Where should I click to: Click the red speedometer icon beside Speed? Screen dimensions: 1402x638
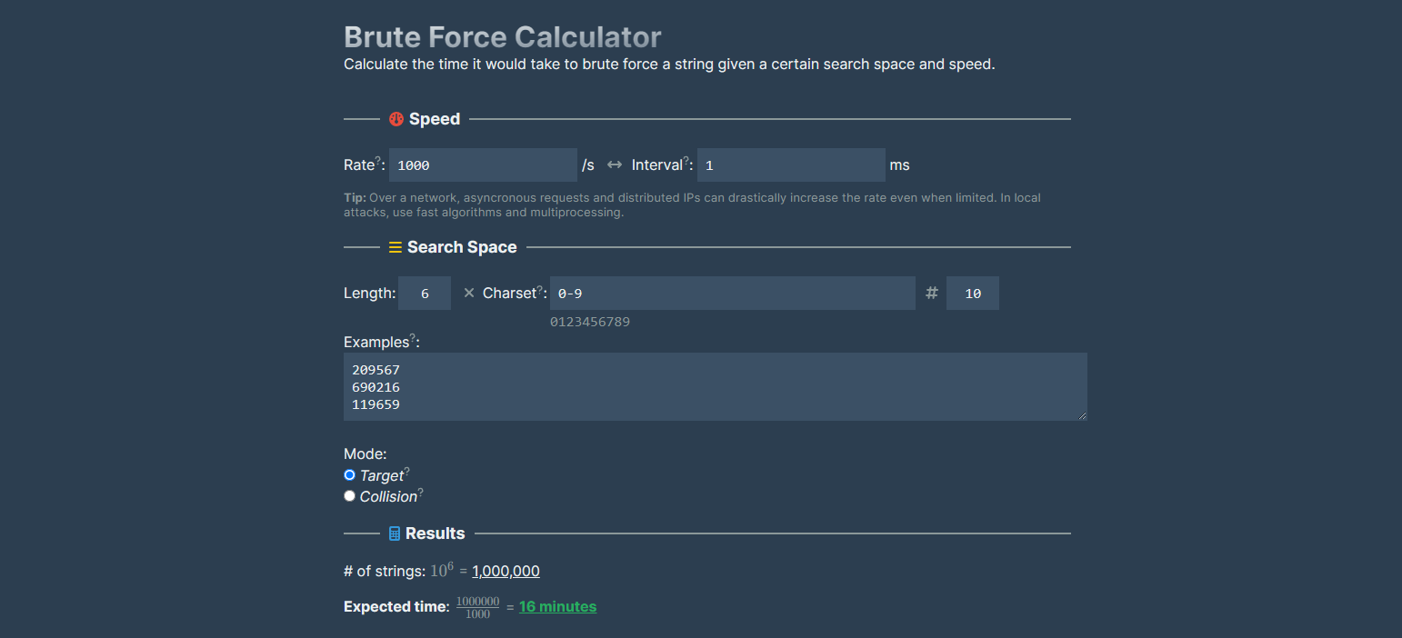[395, 118]
